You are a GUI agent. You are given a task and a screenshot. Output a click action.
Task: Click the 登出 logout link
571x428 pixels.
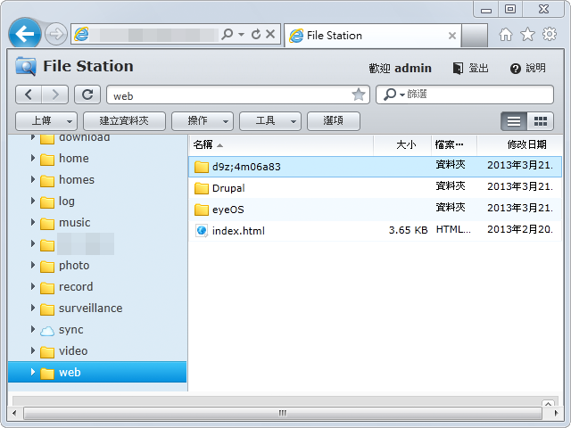pos(470,68)
